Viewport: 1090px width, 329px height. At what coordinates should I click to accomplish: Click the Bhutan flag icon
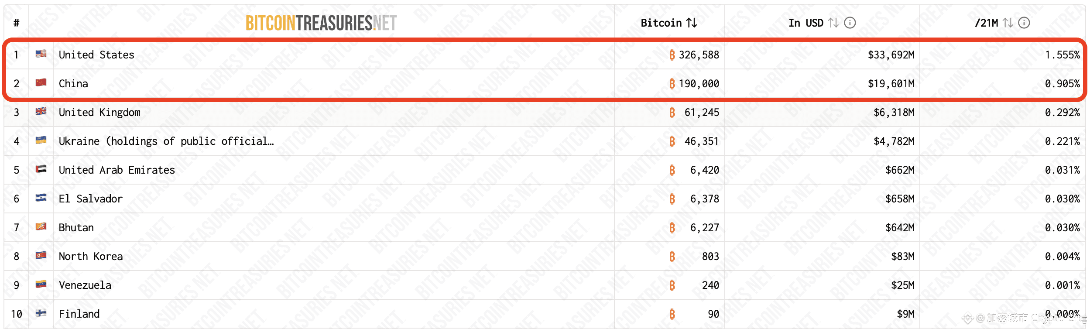coord(41,226)
